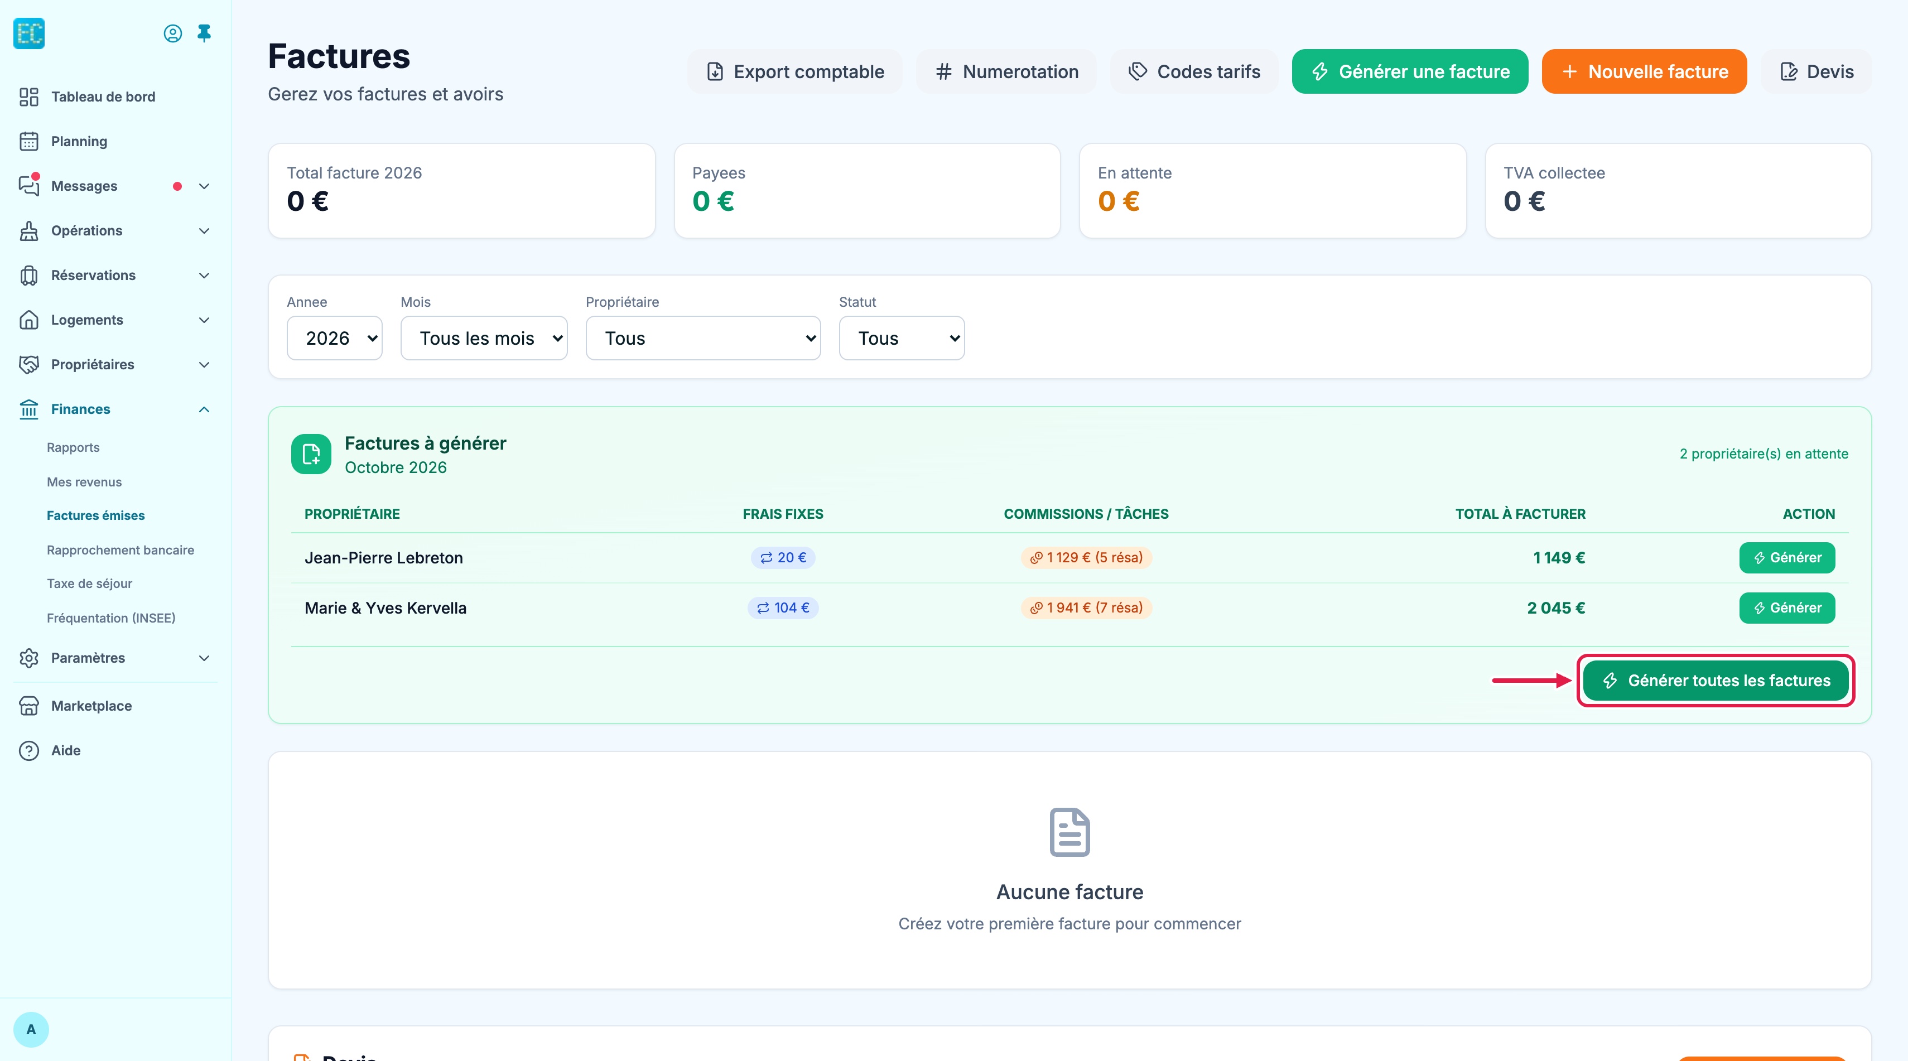
Task: Click Générer une facture button
Action: click(1409, 72)
